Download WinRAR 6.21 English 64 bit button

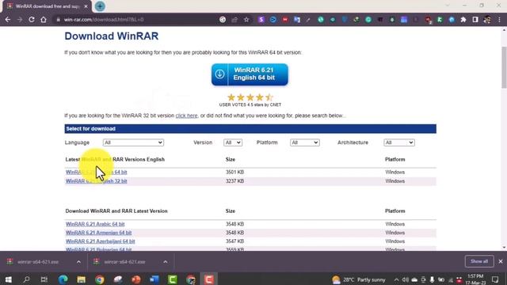pyautogui.click(x=250, y=74)
